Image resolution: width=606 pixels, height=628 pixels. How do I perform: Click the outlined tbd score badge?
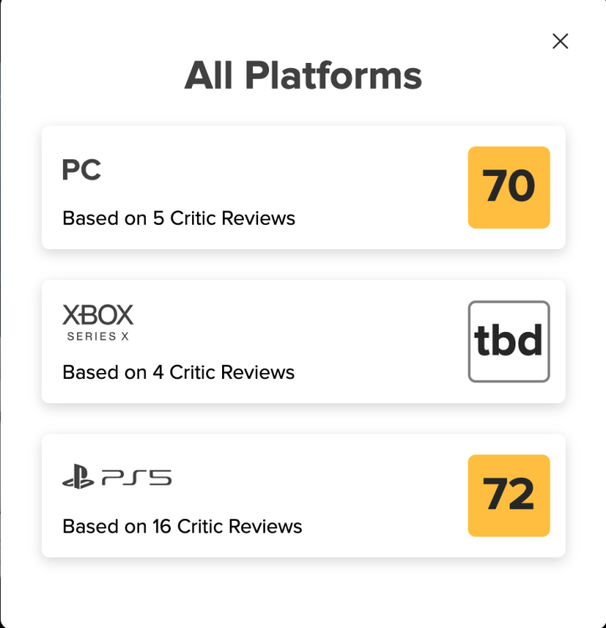(509, 341)
